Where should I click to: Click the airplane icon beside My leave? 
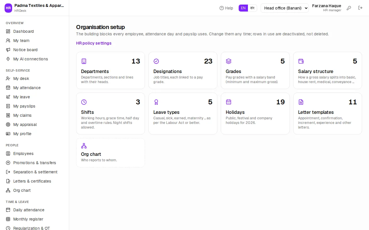(x=8, y=97)
